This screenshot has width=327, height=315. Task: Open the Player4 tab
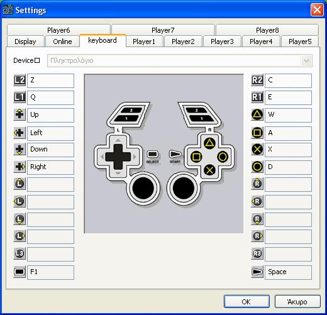click(x=261, y=41)
